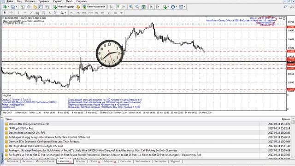295x166 pixels.
Task: Select the trendline drawing tool
Action: tap(31, 13)
